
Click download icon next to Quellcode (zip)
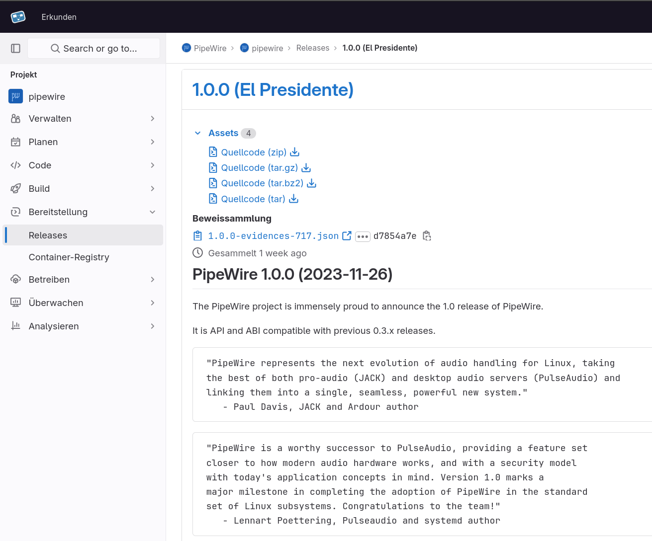point(295,152)
